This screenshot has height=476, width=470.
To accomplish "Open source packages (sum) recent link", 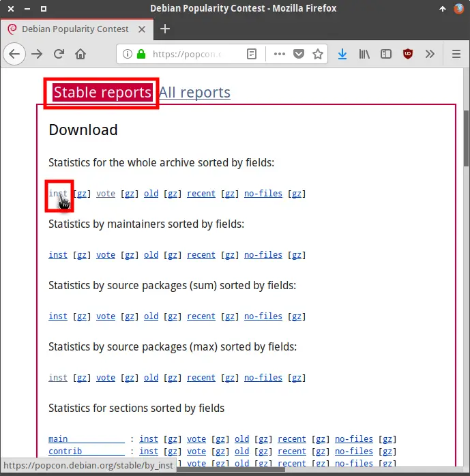I will (x=201, y=316).
